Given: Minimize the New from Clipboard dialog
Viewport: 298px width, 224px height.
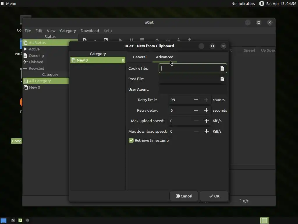Looking at the screenshot, I should coord(201,46).
